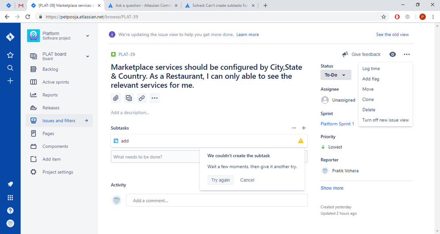Open a new browser tab
Viewport: 440px width, 234px height.
pyautogui.click(x=265, y=5)
